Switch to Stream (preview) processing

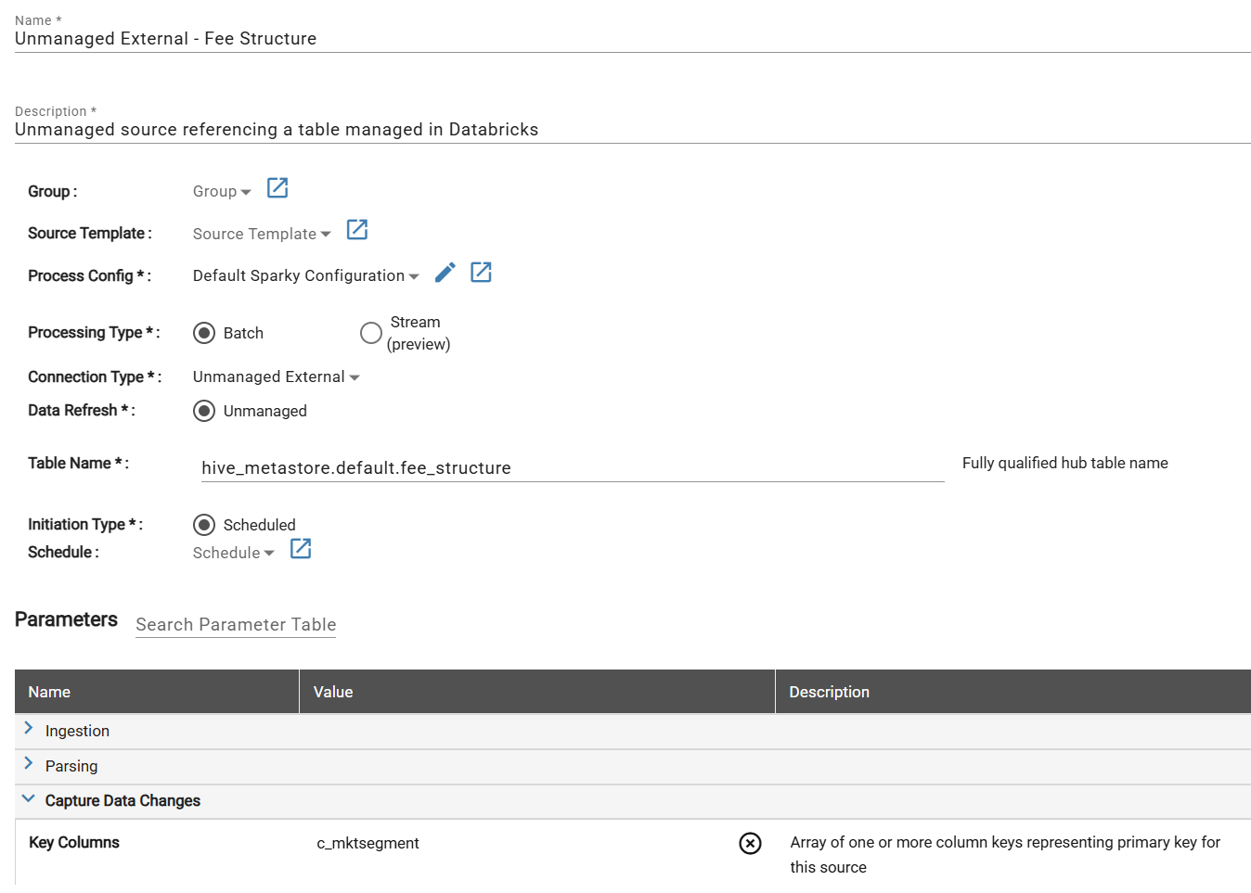(370, 333)
